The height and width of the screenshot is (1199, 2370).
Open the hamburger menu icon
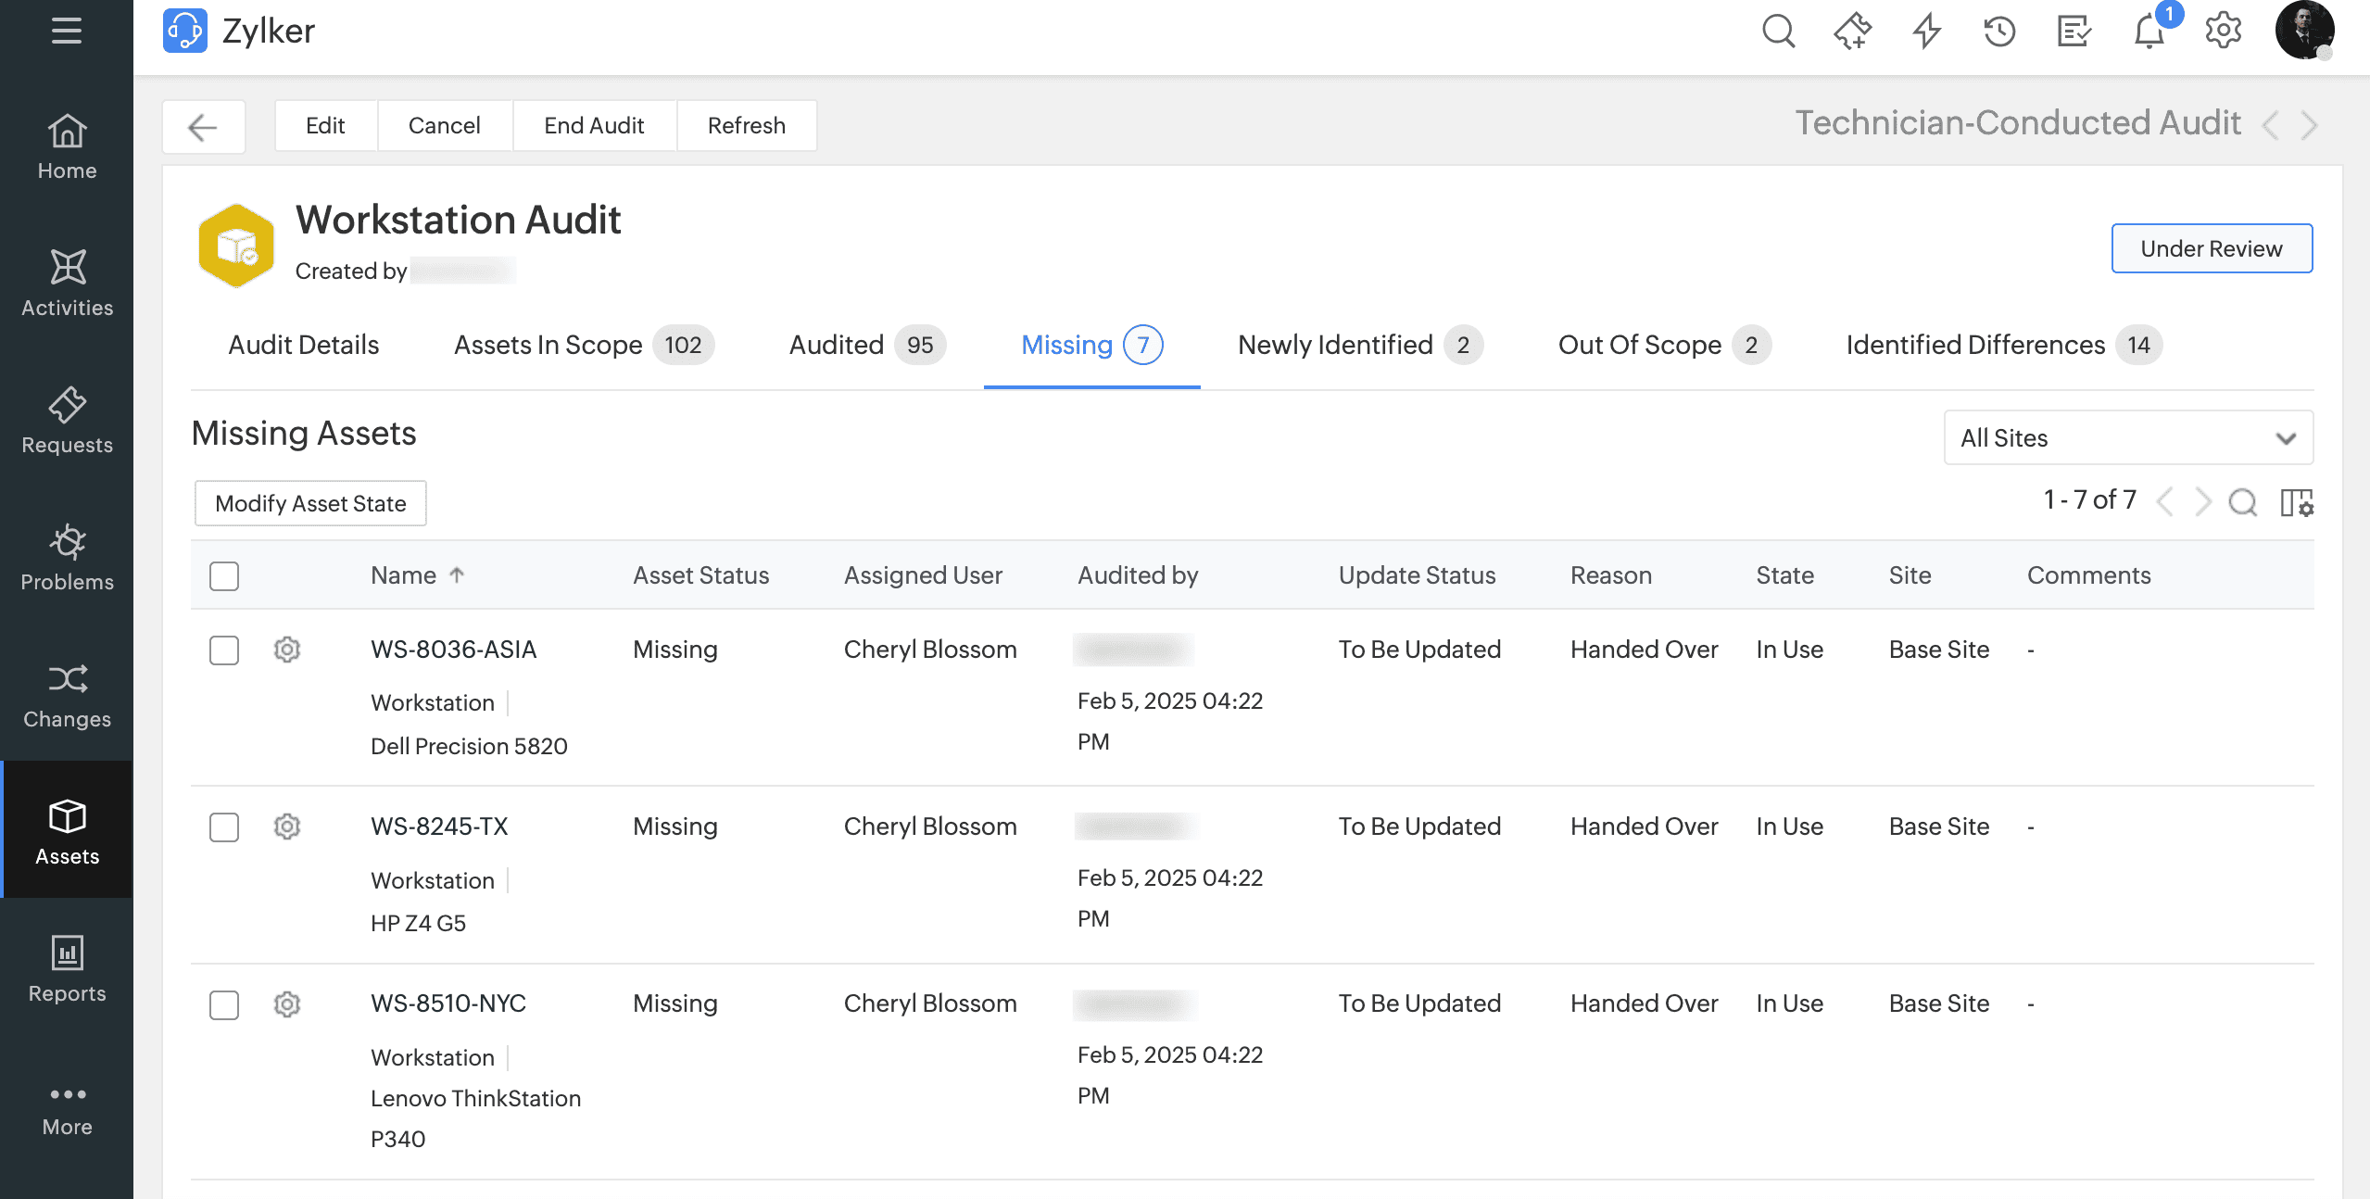tap(66, 31)
